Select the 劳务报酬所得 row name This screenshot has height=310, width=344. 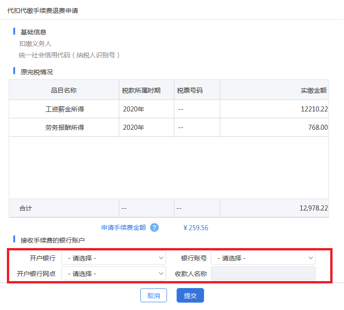[x=65, y=127]
